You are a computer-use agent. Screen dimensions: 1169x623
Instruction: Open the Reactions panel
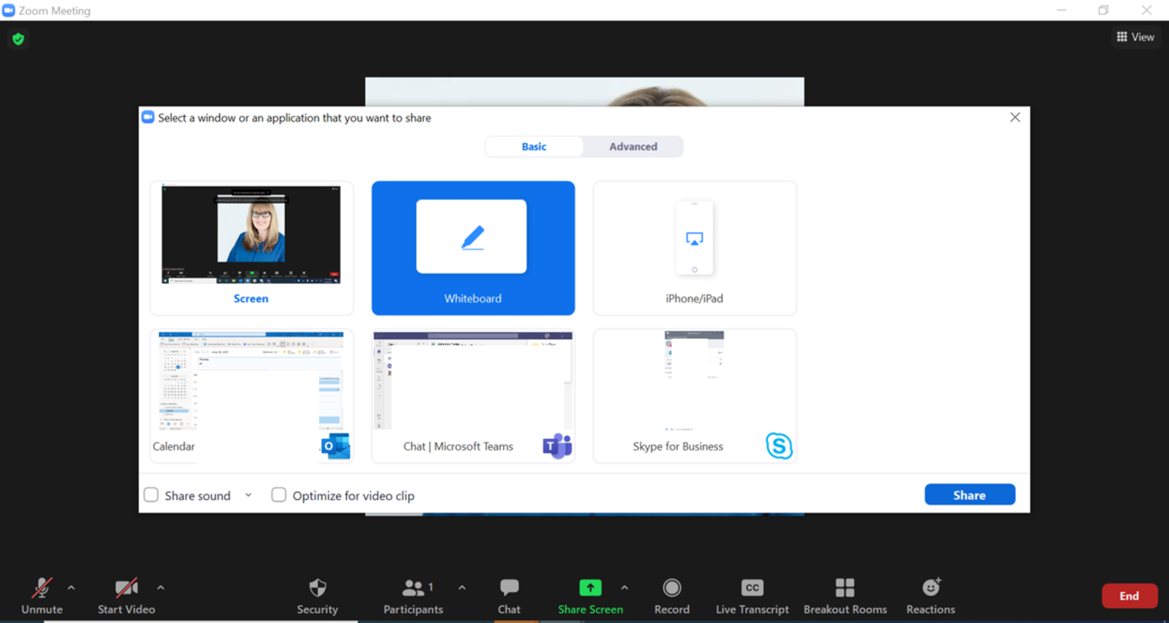tap(930, 586)
